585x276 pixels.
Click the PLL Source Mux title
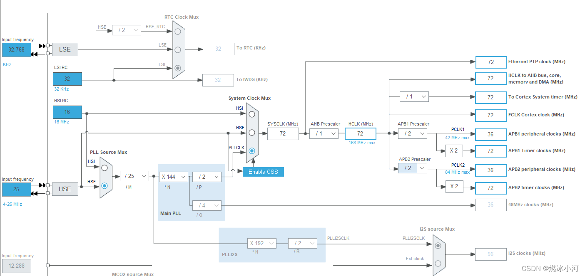pos(109,152)
